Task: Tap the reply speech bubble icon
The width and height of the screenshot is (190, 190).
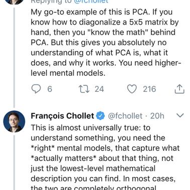Action: (36, 89)
